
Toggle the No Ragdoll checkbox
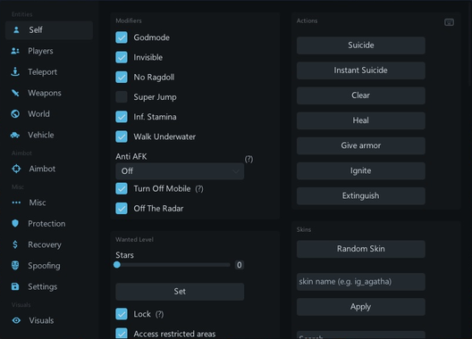pyautogui.click(x=122, y=77)
